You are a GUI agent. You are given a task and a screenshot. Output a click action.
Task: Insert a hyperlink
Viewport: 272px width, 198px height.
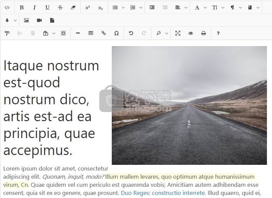[x=104, y=33]
